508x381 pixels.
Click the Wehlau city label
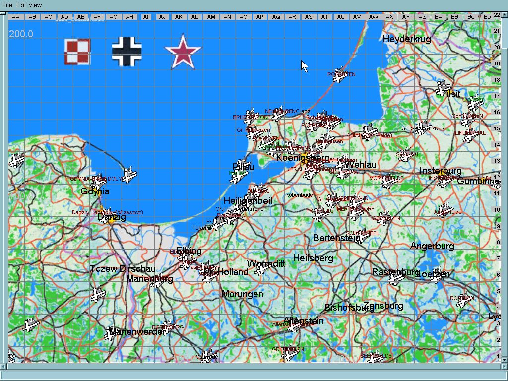(361, 165)
